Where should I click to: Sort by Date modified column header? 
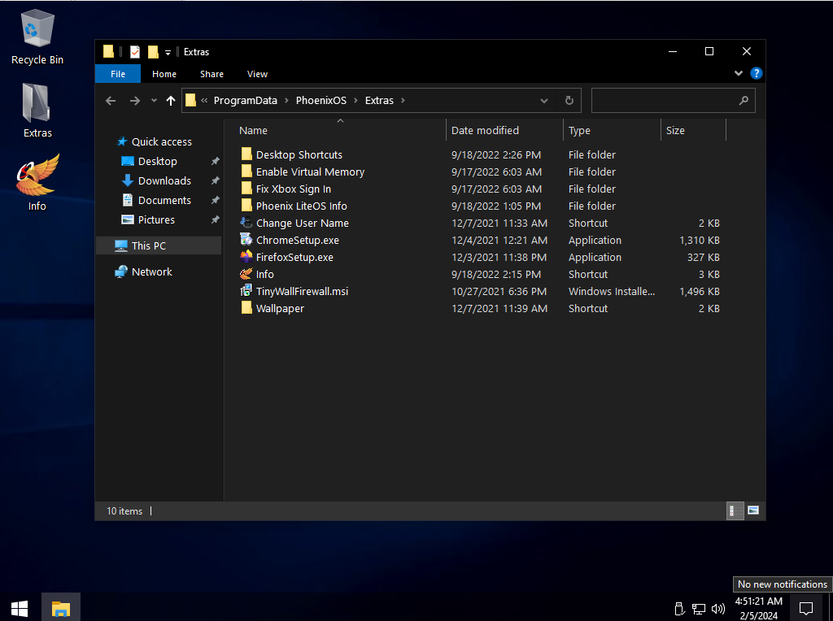tap(485, 131)
